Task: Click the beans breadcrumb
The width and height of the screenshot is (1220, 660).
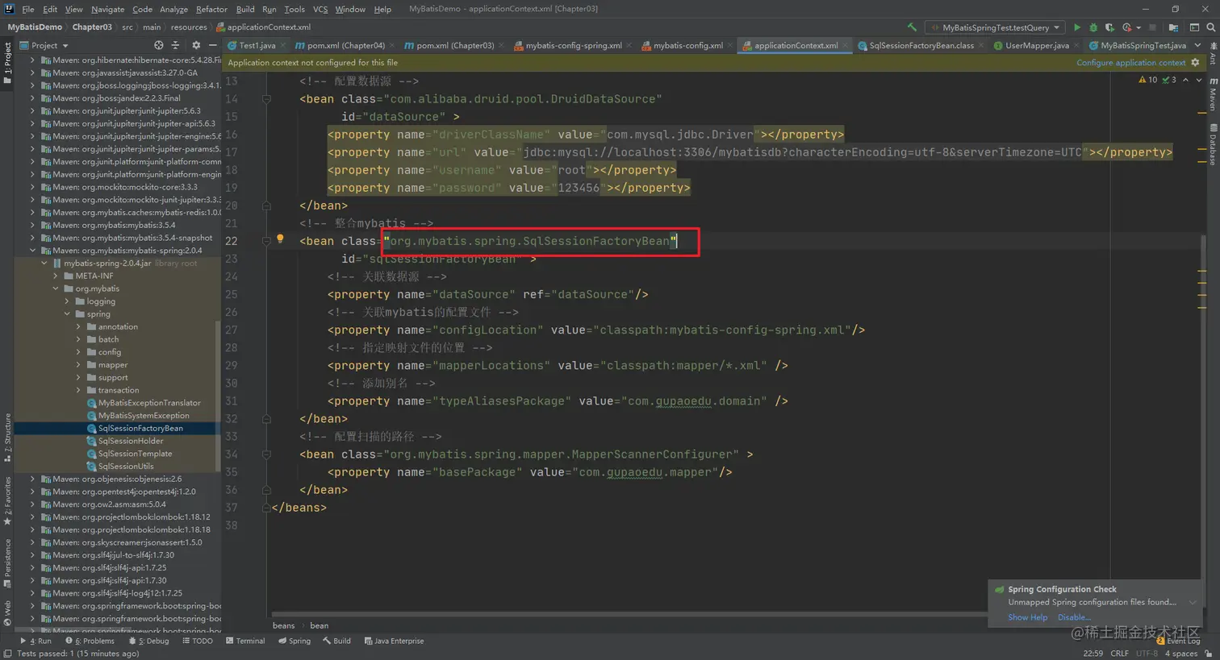Action: click(283, 625)
